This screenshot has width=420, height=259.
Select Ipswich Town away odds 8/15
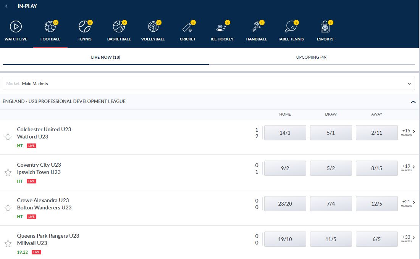tap(376, 168)
